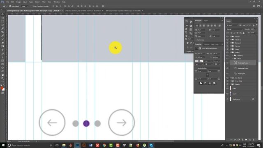Click Create new group icon in Layers panel

click(x=246, y=140)
